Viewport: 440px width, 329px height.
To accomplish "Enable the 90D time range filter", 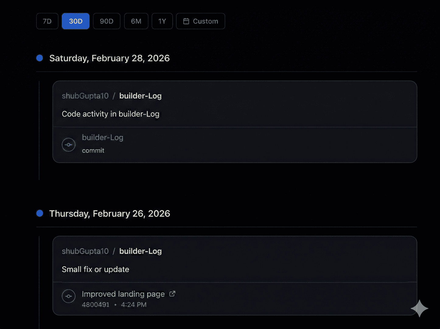I will point(107,21).
